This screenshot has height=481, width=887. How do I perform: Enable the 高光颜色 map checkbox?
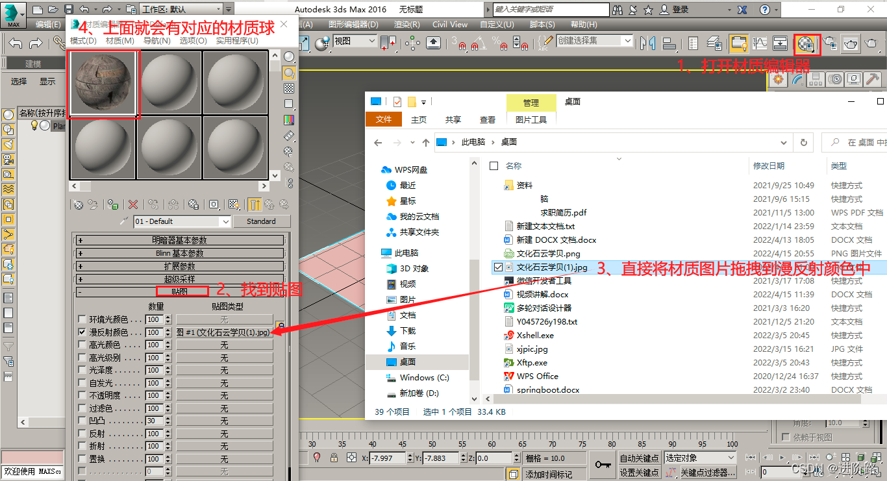82,345
